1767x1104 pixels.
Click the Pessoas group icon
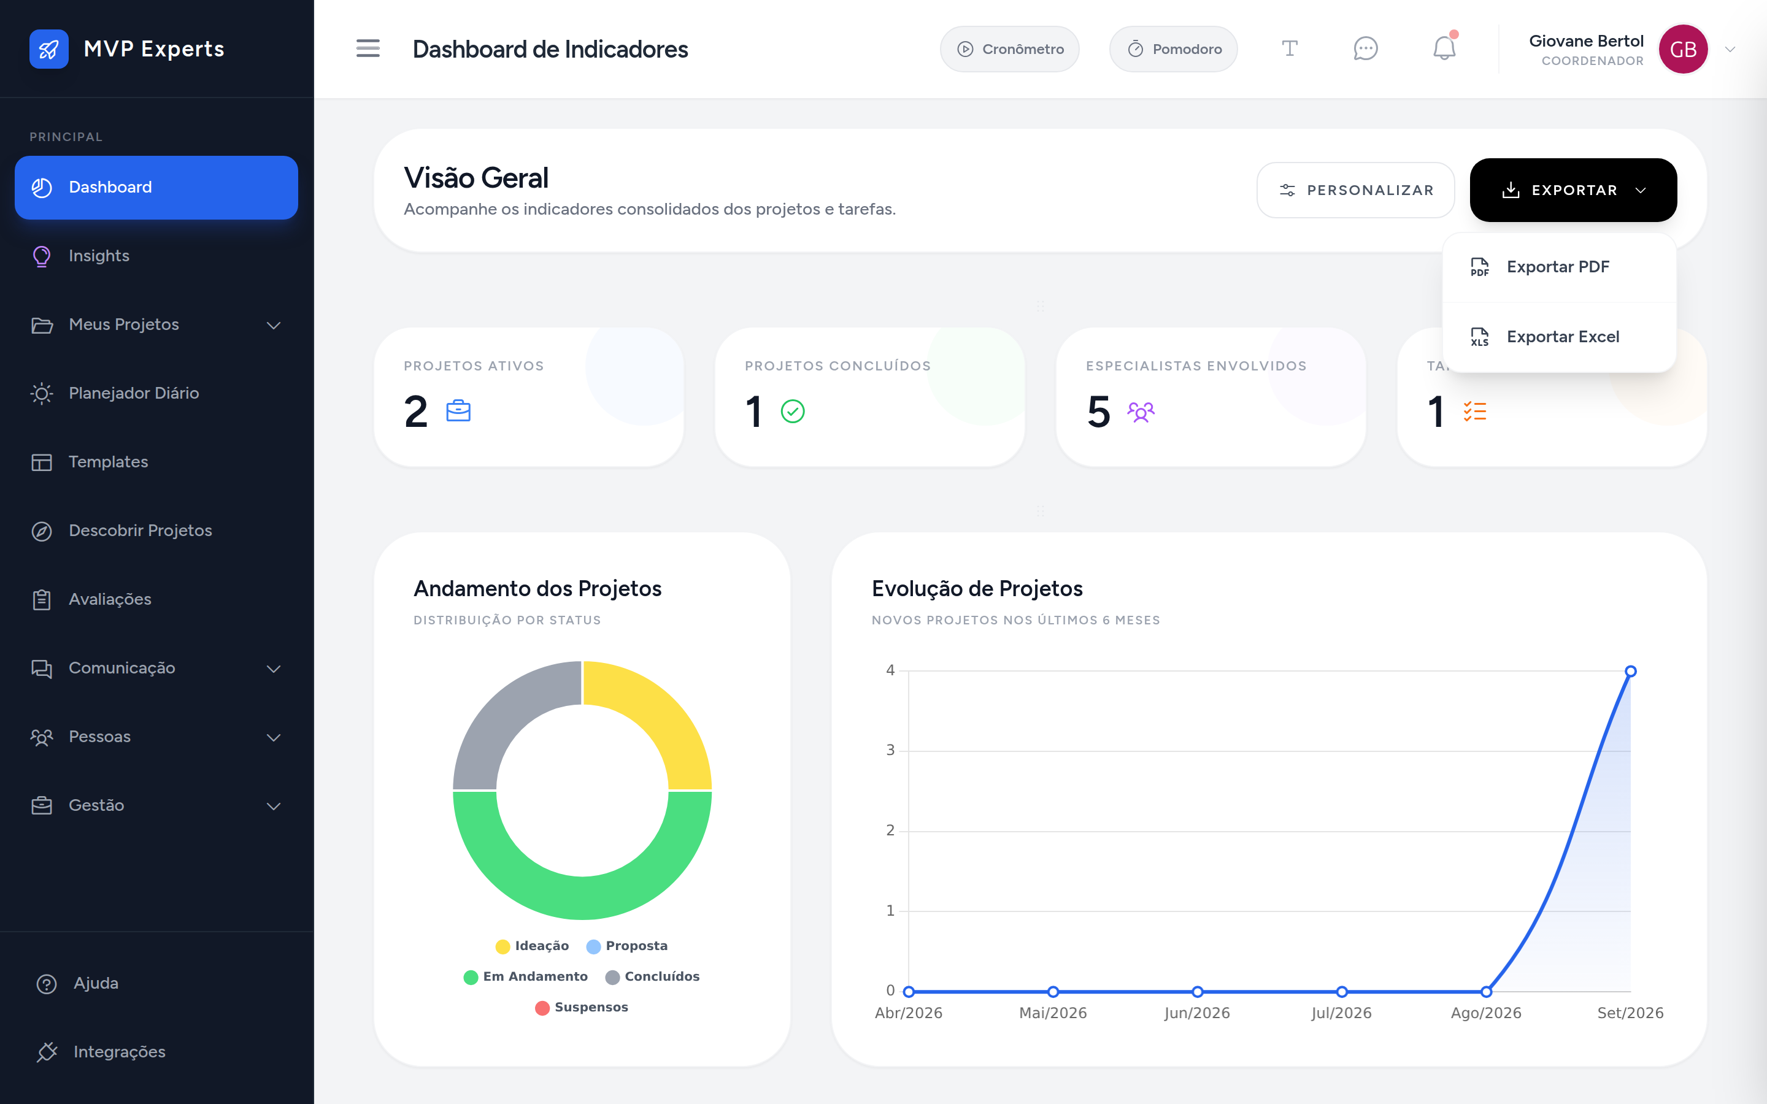pyautogui.click(x=42, y=737)
